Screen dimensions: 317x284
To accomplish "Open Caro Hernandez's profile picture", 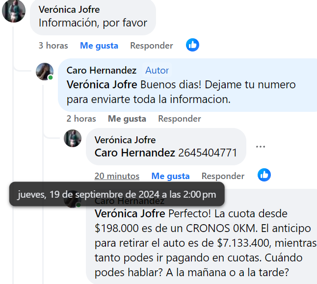I will tap(45, 72).
